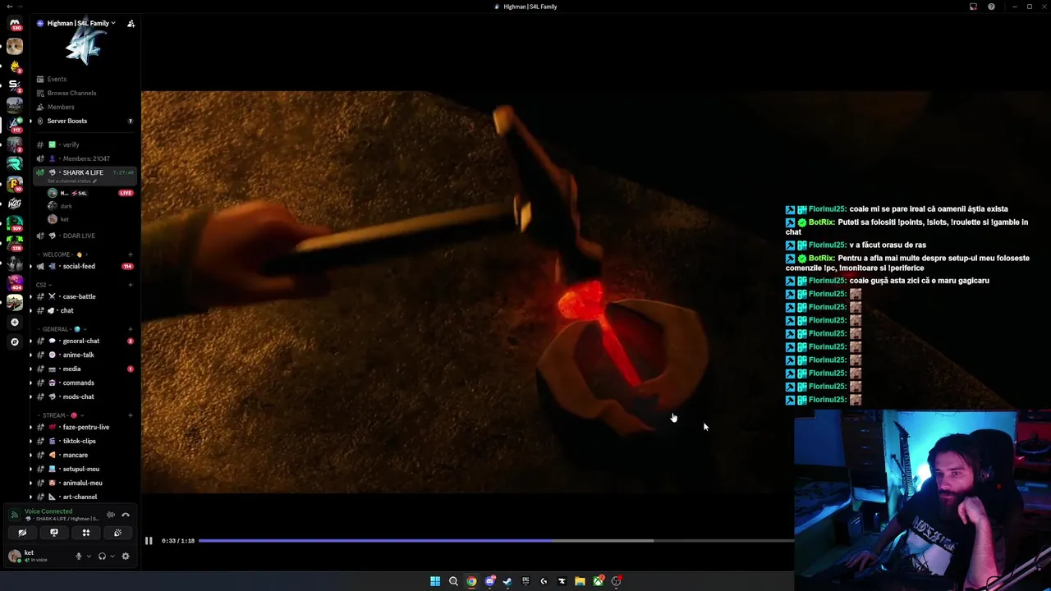Open the Discord inbox icon in the title bar
The width and height of the screenshot is (1051, 591).
973,7
